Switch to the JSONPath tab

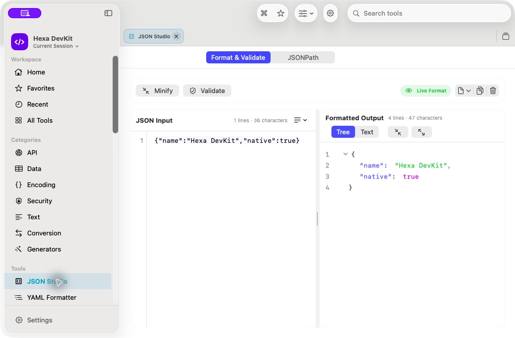303,57
